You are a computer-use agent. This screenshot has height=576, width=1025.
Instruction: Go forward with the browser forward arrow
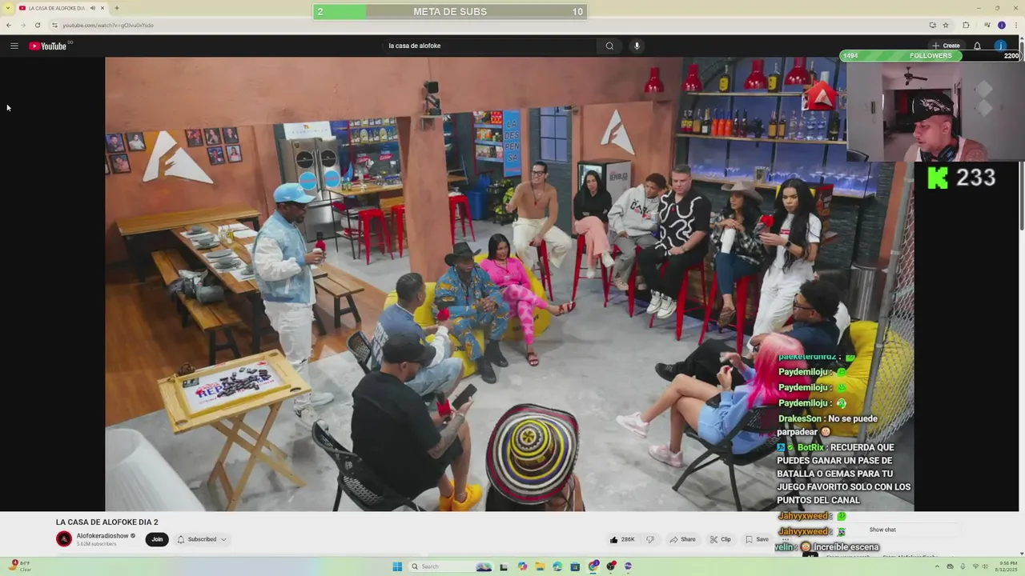pyautogui.click(x=22, y=25)
